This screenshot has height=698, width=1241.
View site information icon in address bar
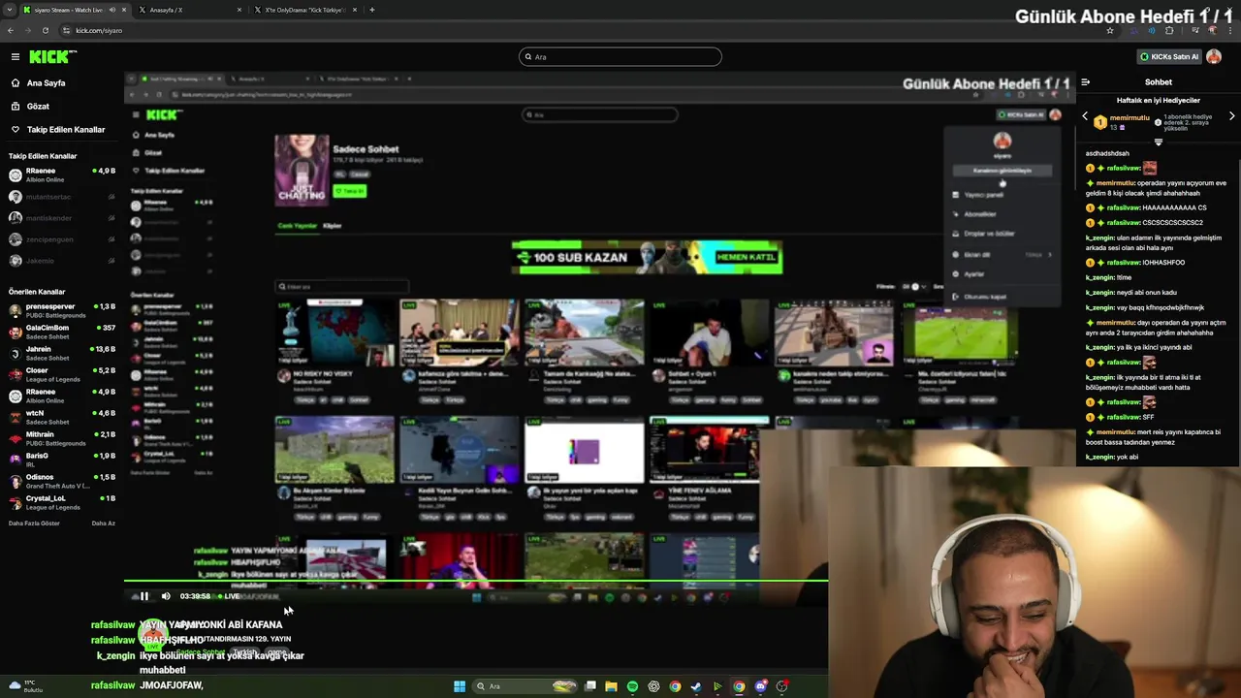tap(66, 30)
